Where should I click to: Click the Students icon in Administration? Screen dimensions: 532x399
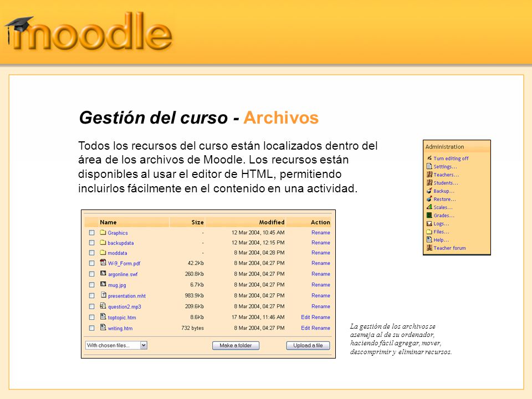[x=429, y=182]
